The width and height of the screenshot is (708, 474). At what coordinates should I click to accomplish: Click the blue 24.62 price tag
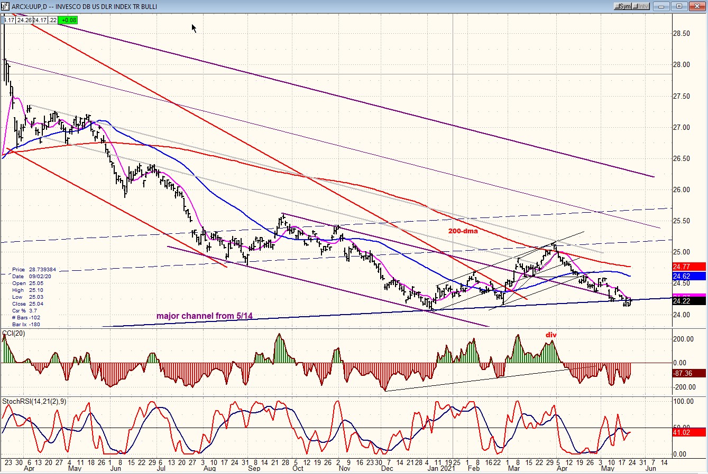pyautogui.click(x=687, y=276)
